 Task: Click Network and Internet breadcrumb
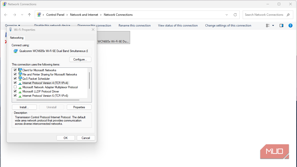point(84,15)
